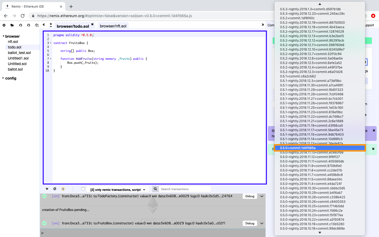Switch to the browser/nft.sol editor tab
Screen dimensions: 379x237
pos(113,26)
